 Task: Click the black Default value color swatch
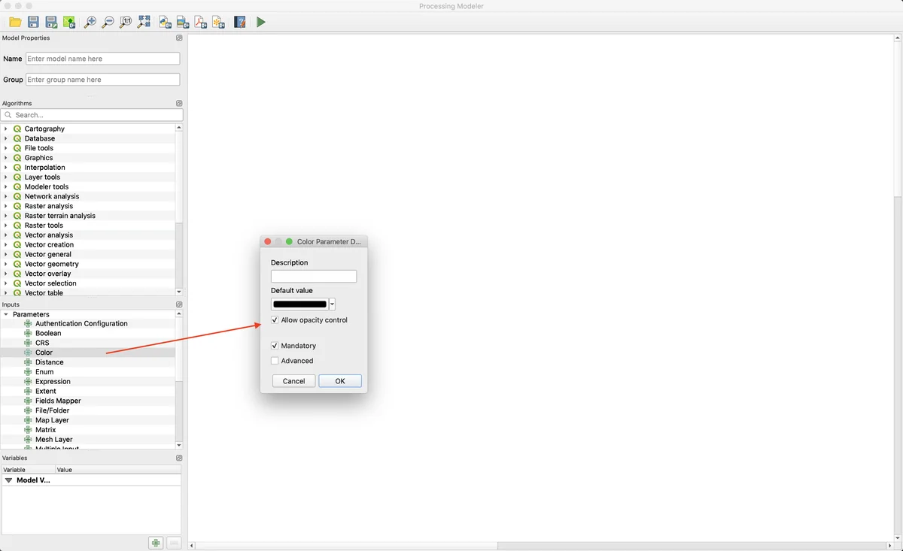click(x=299, y=304)
